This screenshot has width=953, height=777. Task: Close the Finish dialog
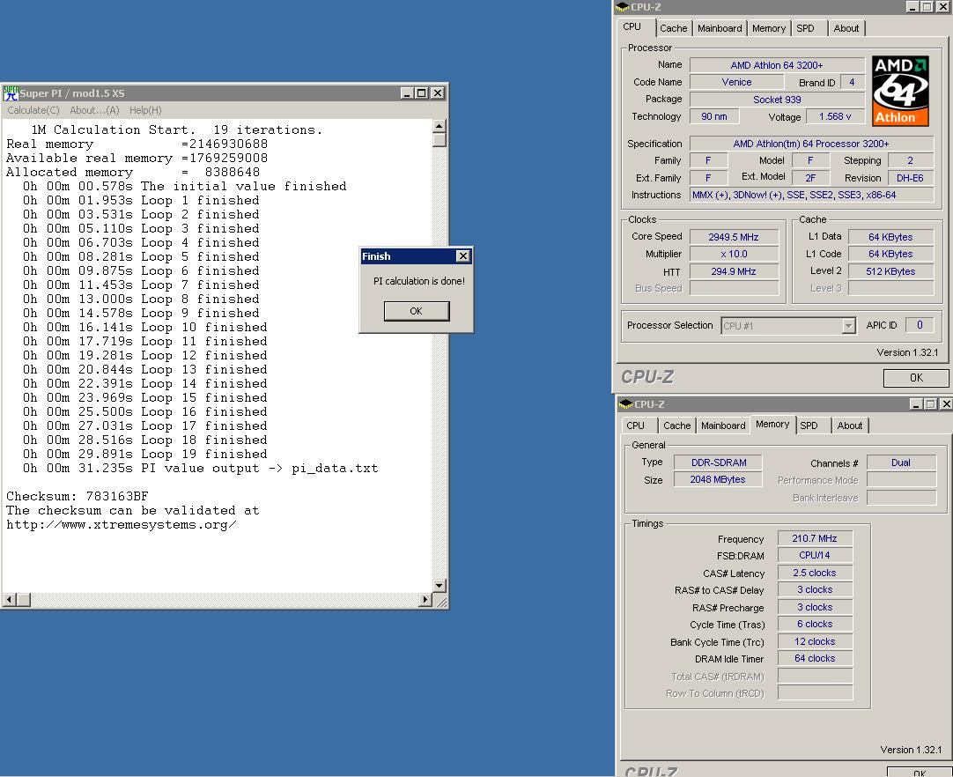(463, 256)
